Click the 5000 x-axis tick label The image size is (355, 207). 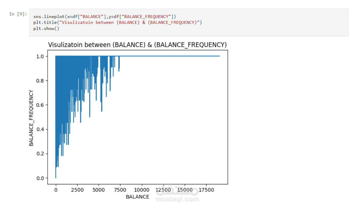pyautogui.click(x=98, y=190)
